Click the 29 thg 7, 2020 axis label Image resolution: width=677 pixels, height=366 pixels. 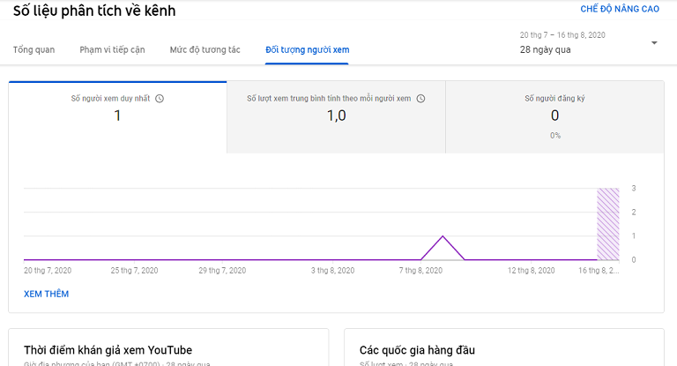(x=222, y=271)
